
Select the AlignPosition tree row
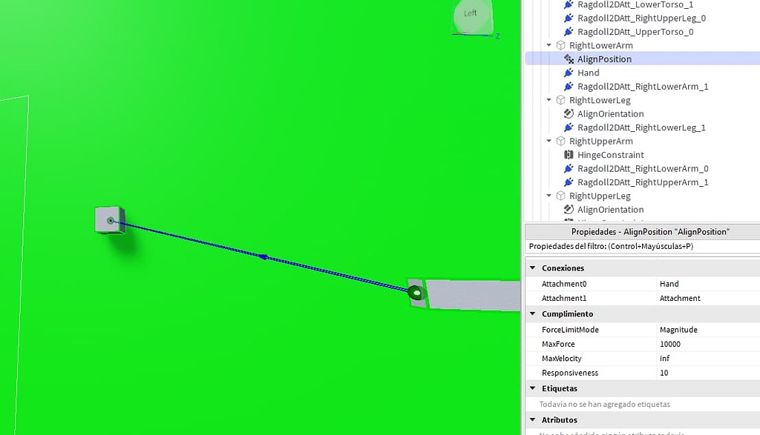643,59
